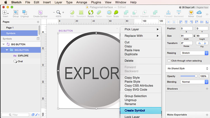Image resolution: width=210 pixels, height=118 pixels.
Task: Click the Flatten toolbar icon
Action: (x=99, y=12)
